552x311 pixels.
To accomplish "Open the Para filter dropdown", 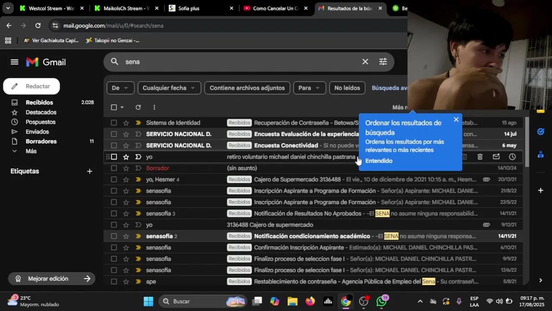I will click(309, 88).
